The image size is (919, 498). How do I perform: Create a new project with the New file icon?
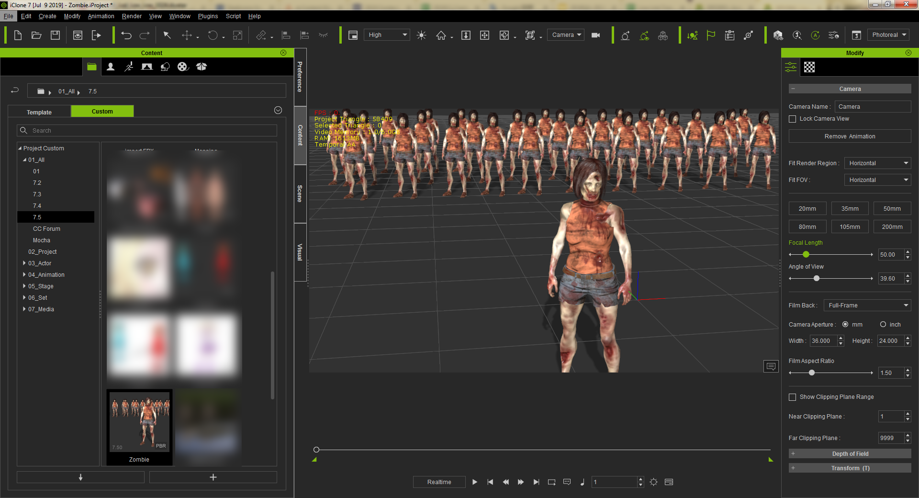click(18, 35)
